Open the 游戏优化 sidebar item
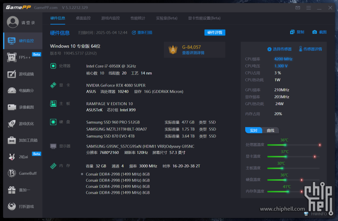Viewport: 338px width, 221px height. point(23,124)
